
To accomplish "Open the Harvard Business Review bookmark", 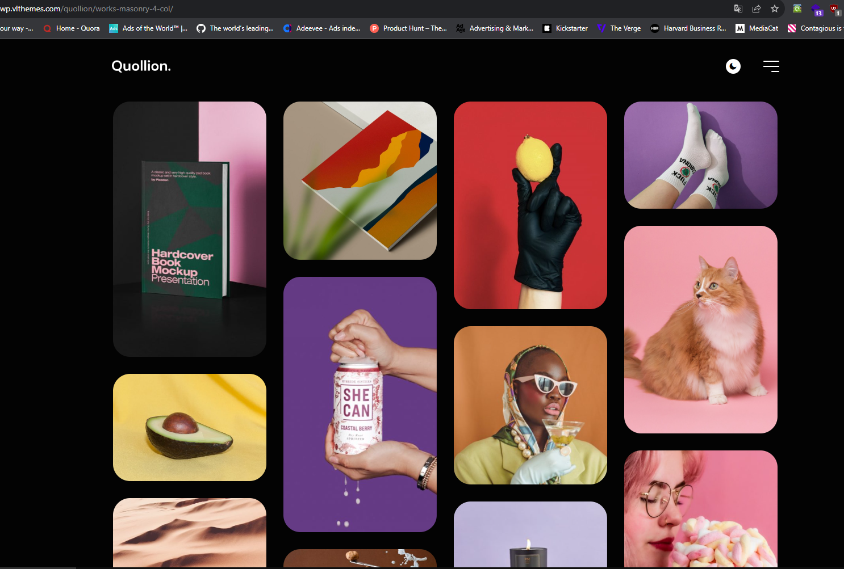I will tap(688, 28).
